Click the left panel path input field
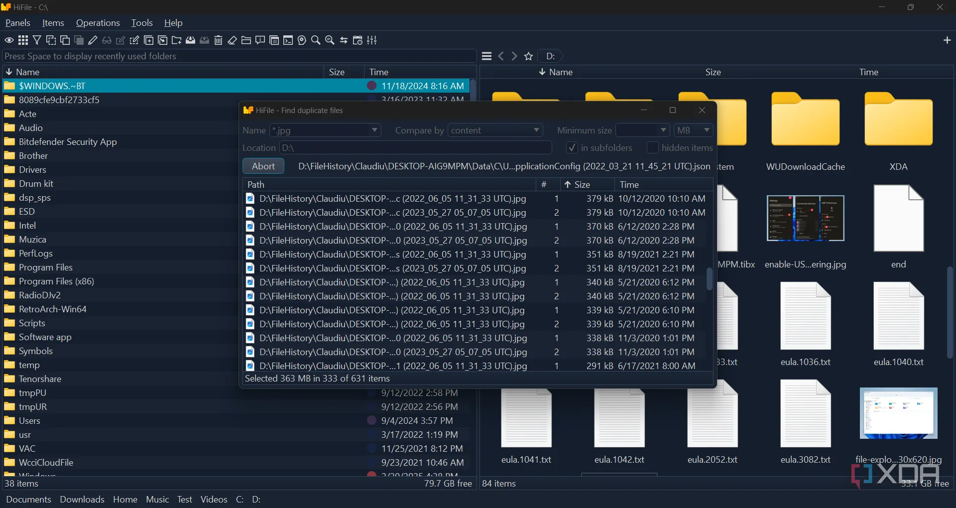The height and width of the screenshot is (508, 956). click(x=239, y=56)
